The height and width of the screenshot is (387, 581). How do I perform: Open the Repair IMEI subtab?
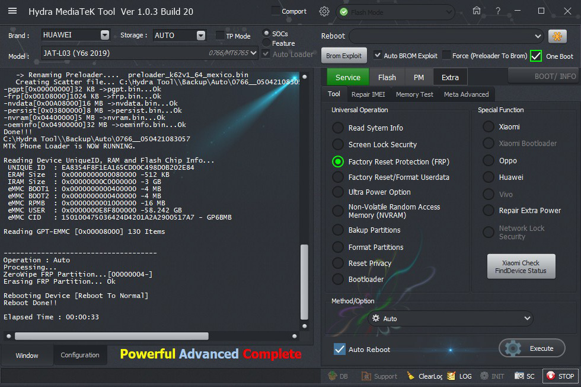click(368, 94)
